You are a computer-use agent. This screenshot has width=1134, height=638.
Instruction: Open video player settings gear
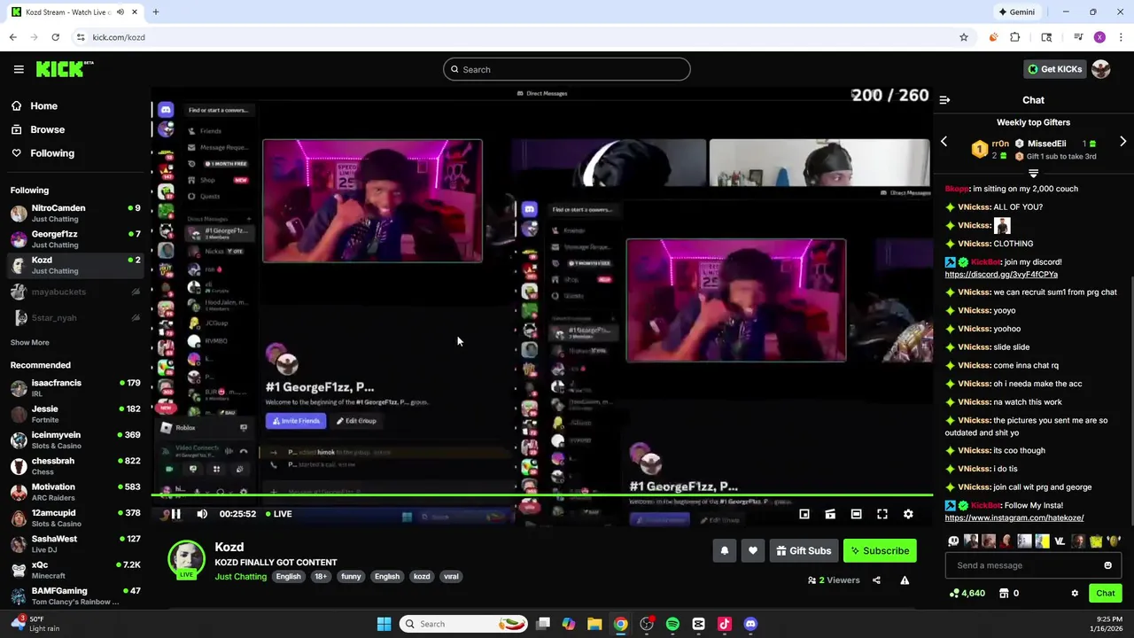pos(908,514)
